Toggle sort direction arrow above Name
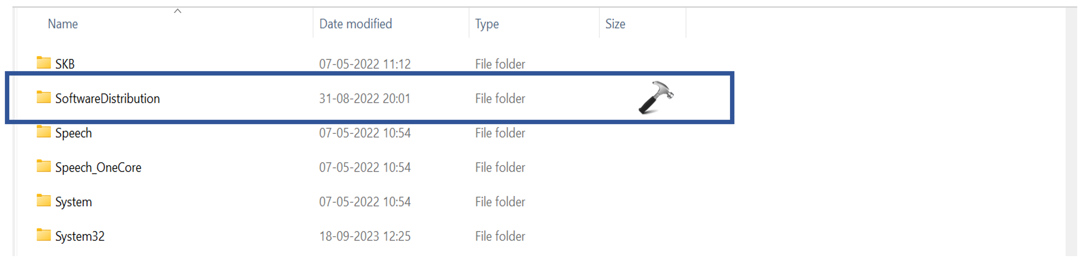The height and width of the screenshot is (261, 1082). click(x=178, y=11)
